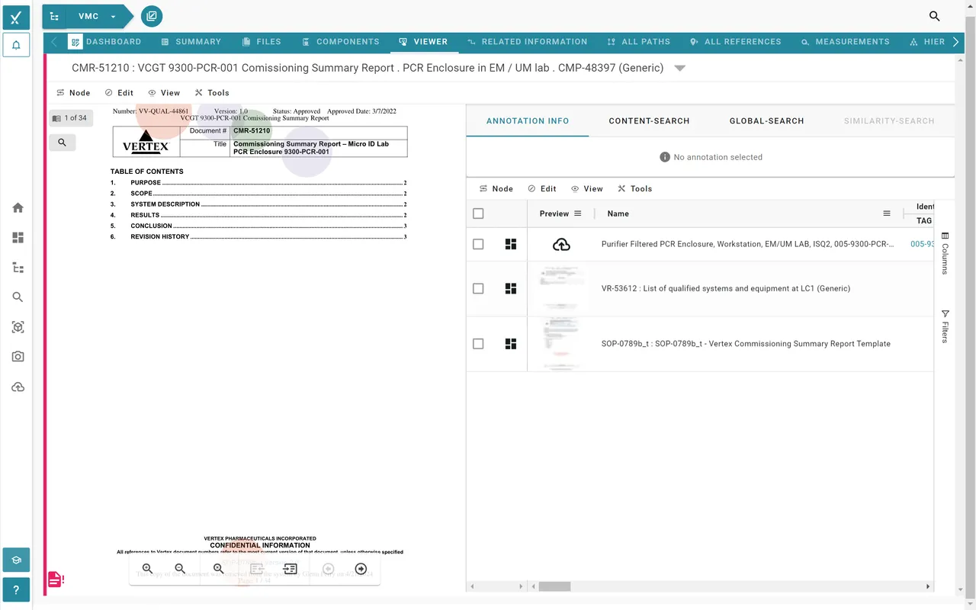Open the RELATED INFORMATION tab
The height and width of the screenshot is (610, 976).
[x=527, y=42]
